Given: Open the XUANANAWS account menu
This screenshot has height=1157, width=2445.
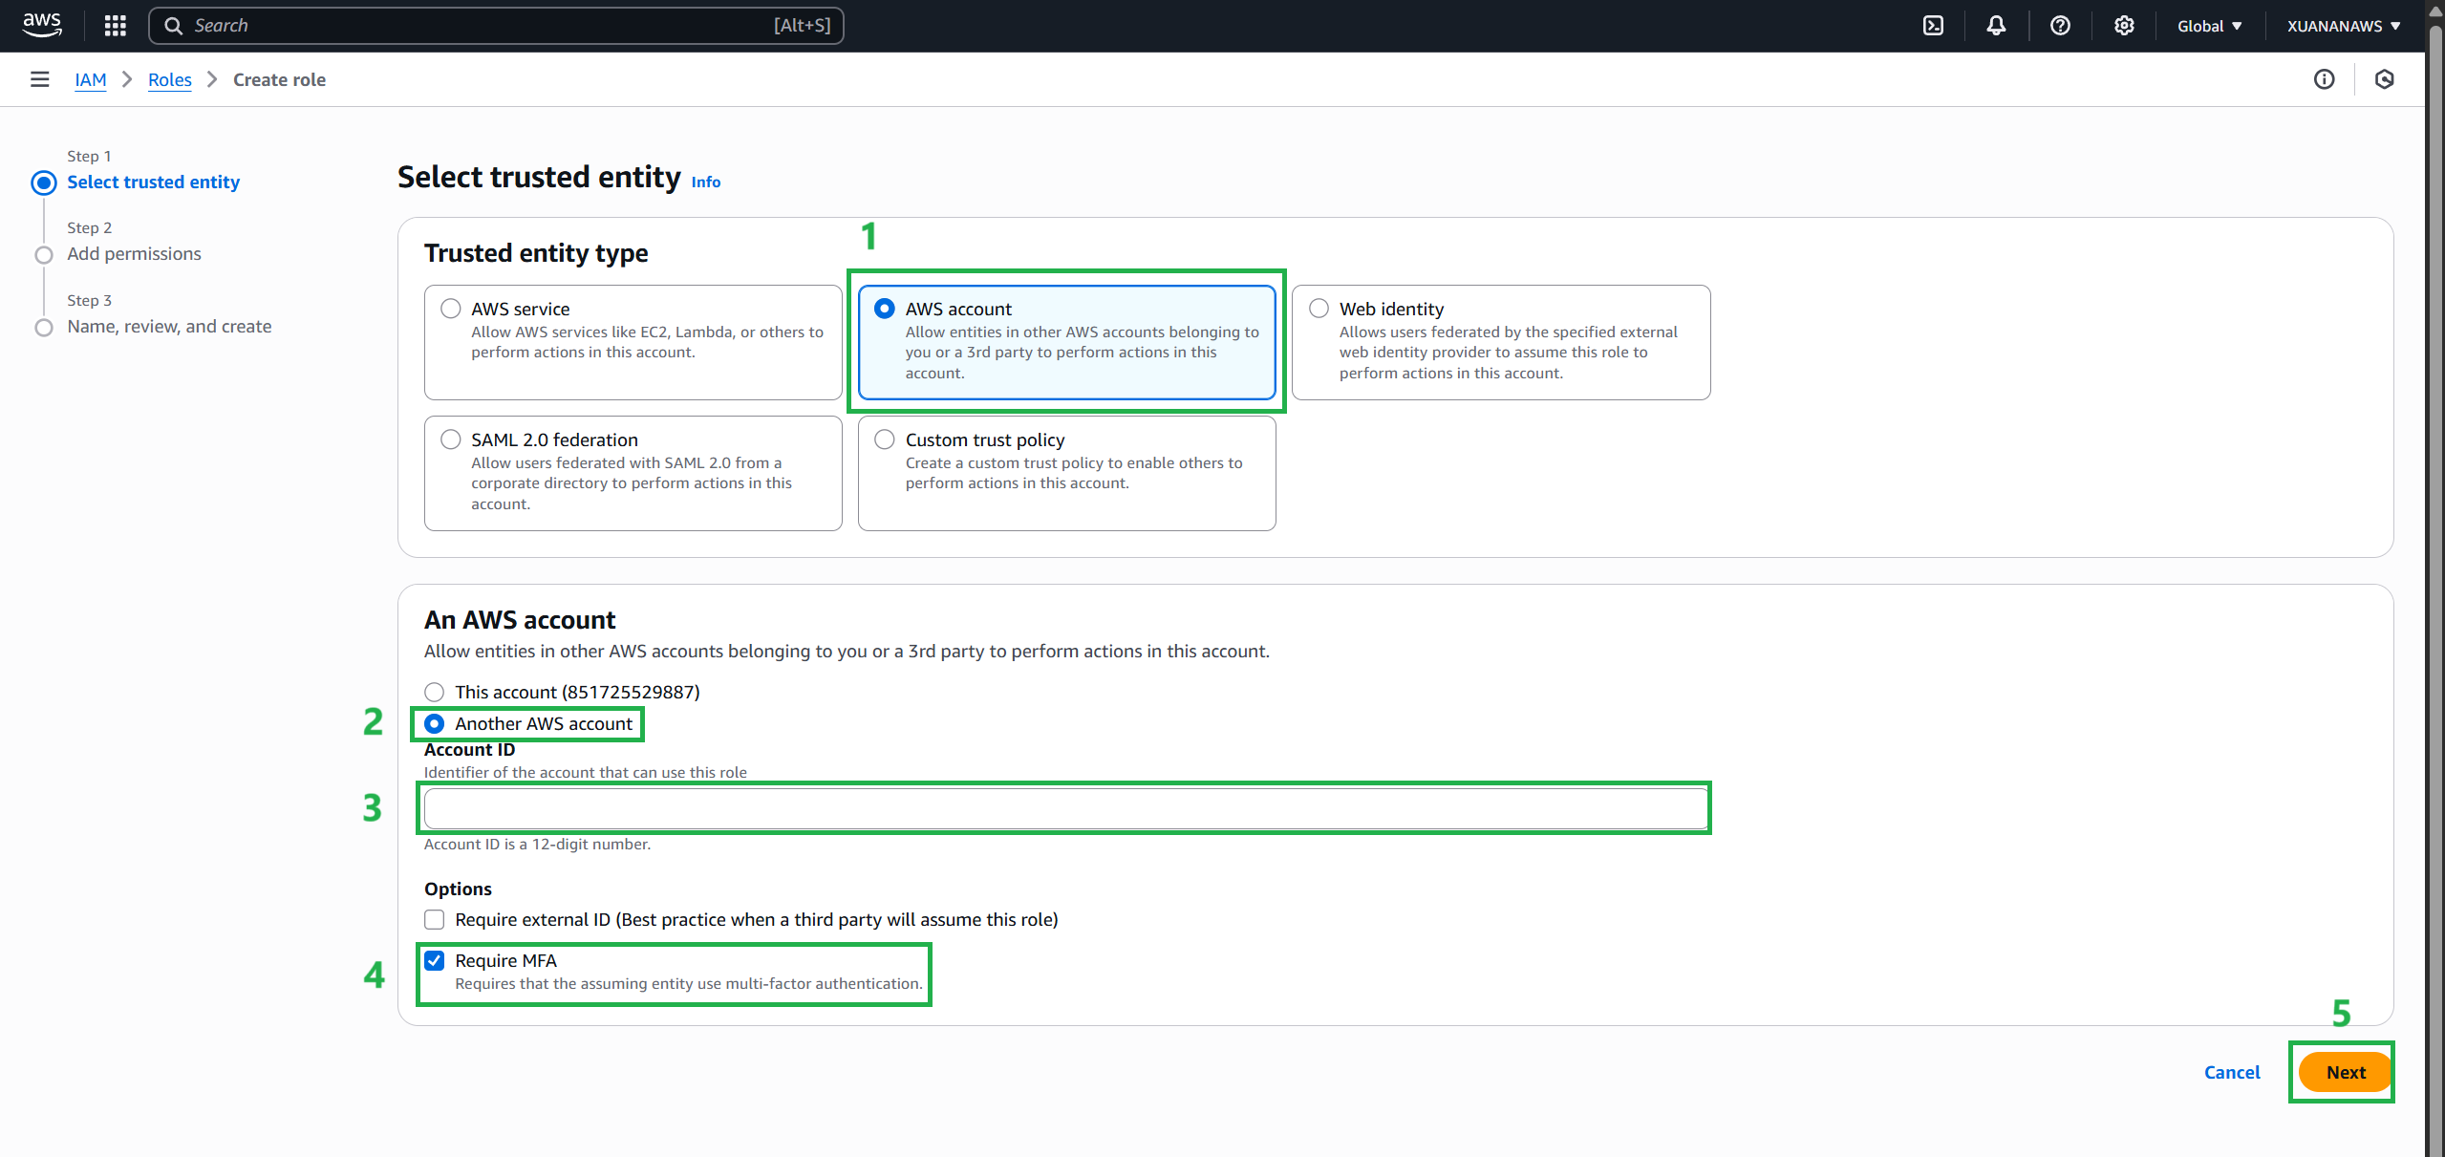Looking at the screenshot, I should coord(2343,25).
